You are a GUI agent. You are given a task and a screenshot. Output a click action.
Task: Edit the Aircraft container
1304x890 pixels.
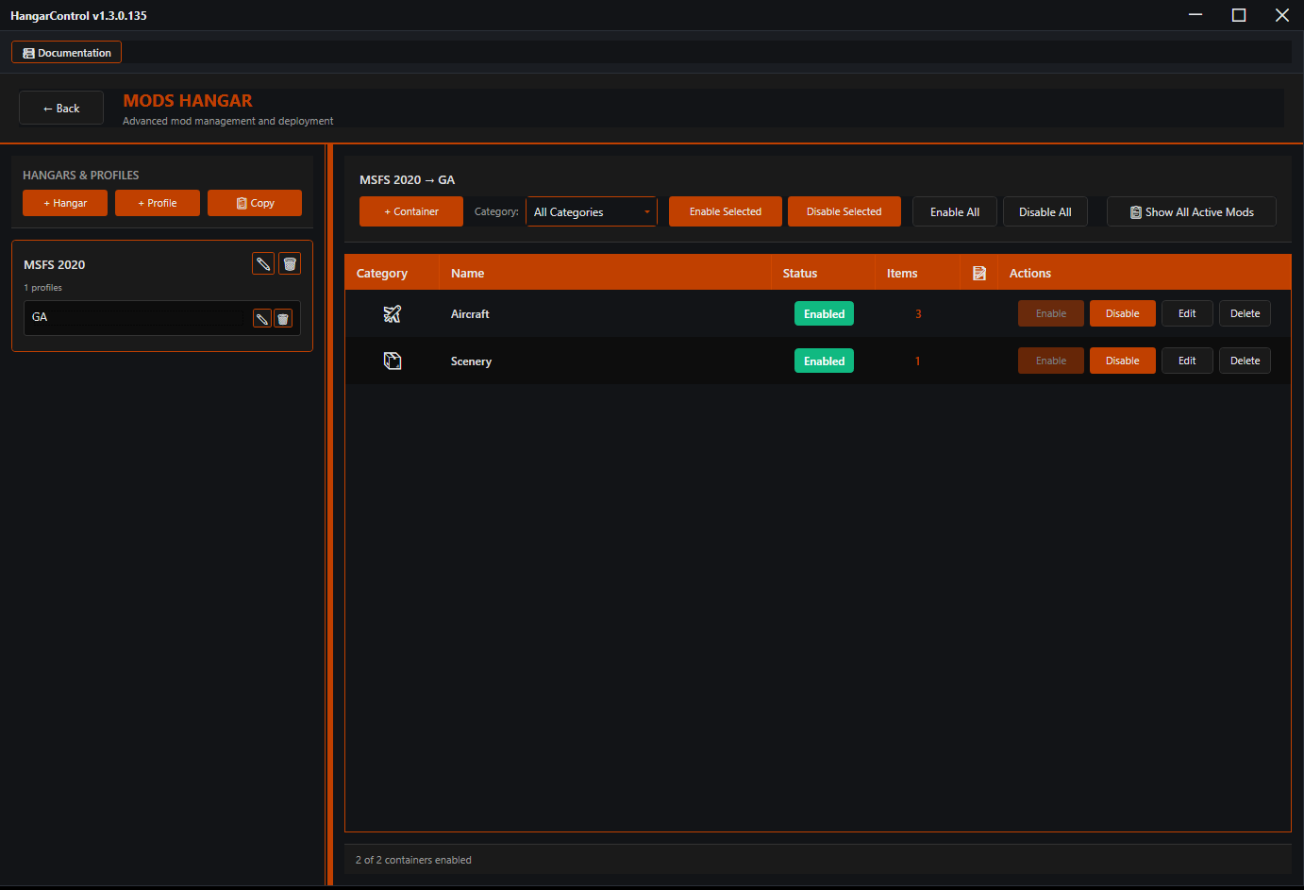tap(1187, 312)
